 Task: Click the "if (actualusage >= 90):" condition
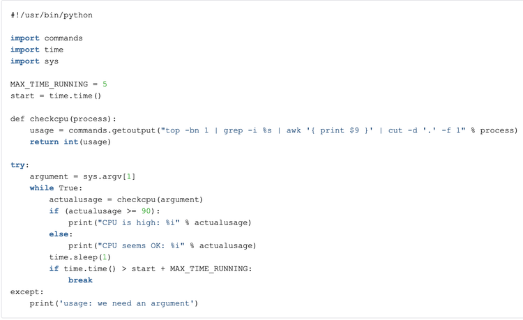point(105,211)
